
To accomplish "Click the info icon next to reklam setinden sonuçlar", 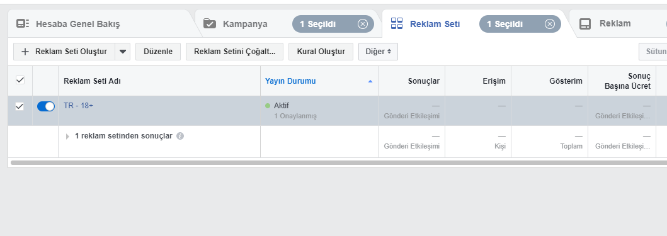I will coord(180,136).
